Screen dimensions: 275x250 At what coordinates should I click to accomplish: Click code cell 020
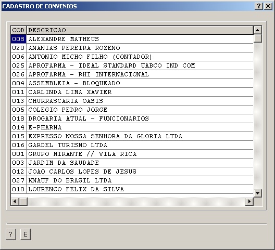pos(18,48)
